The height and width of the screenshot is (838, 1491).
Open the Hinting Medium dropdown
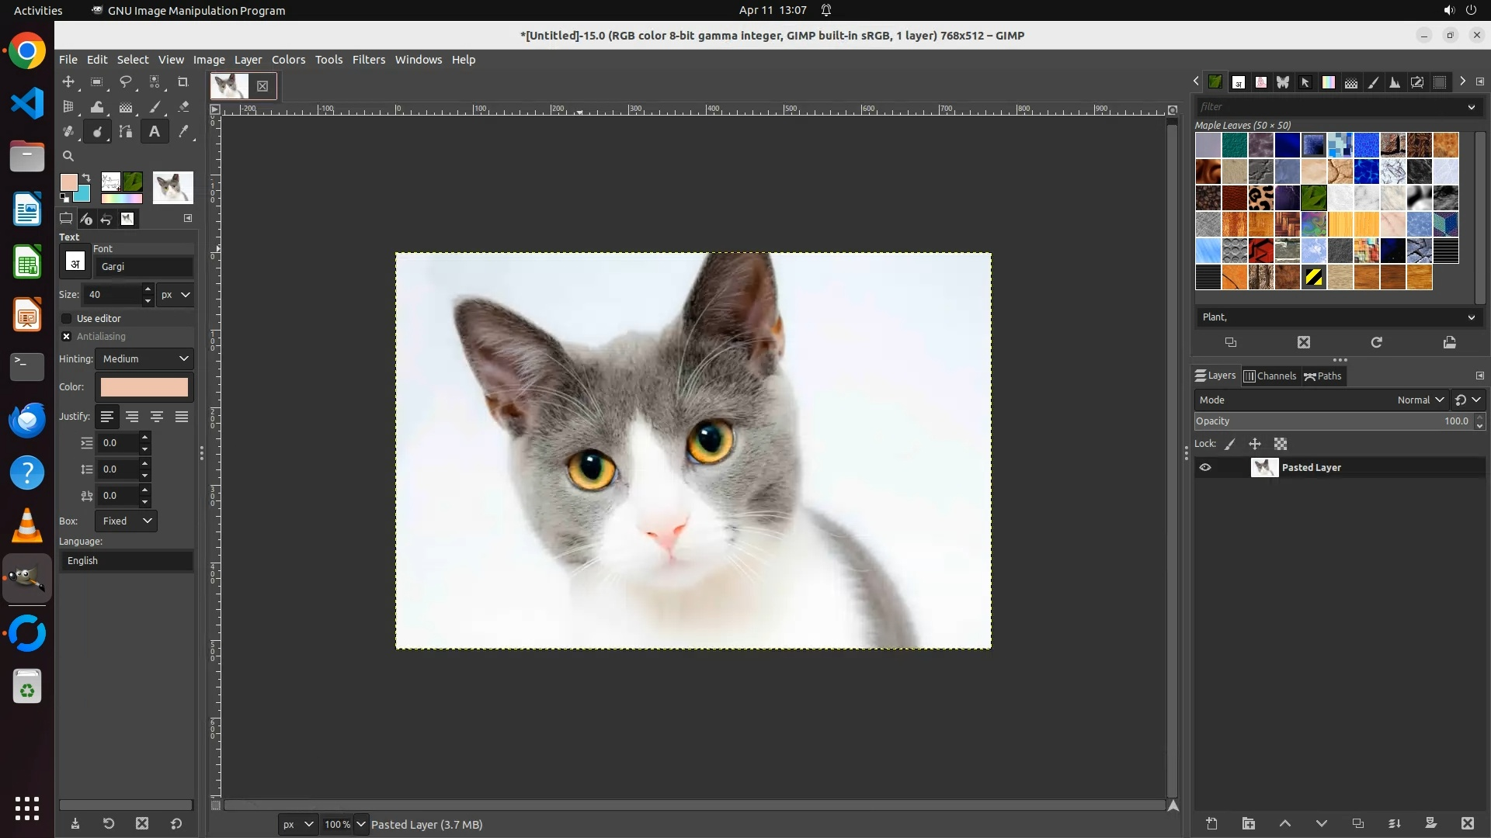[144, 358]
